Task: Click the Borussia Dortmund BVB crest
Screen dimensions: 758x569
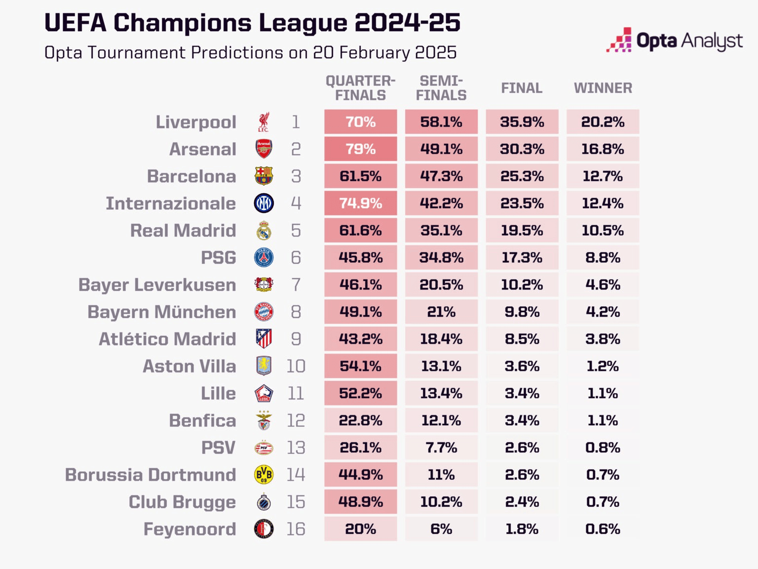Action: [264, 475]
